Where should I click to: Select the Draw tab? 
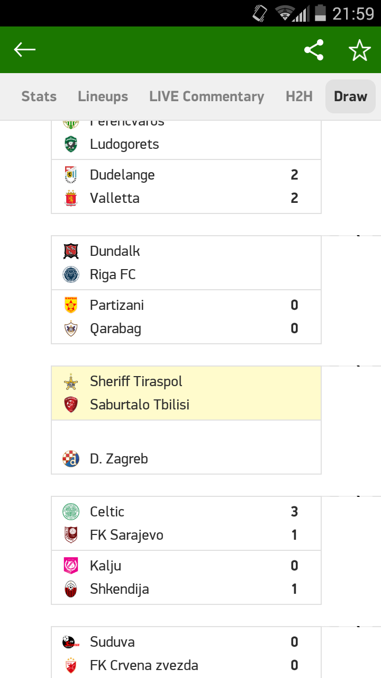coord(350,96)
